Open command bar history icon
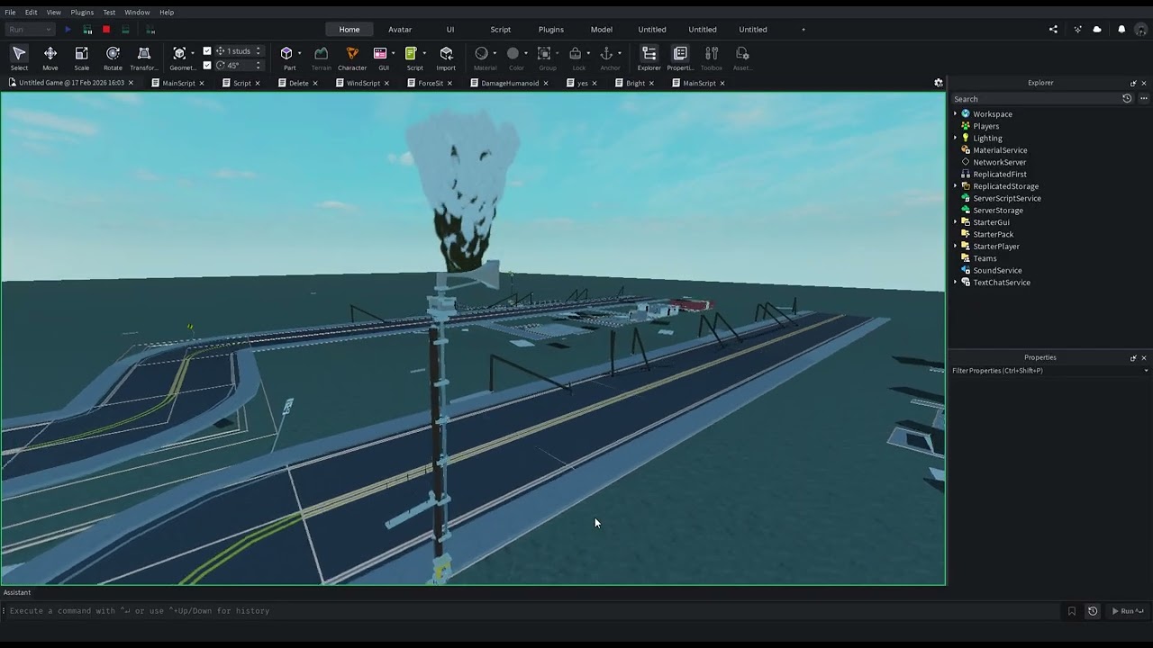 point(1093,611)
